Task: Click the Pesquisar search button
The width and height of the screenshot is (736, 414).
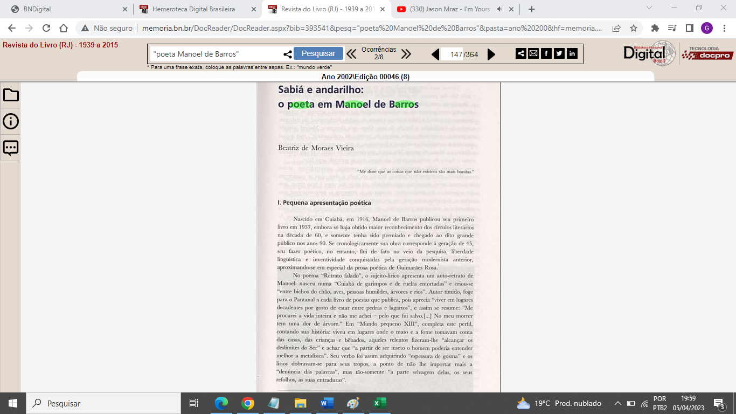Action: click(x=318, y=53)
